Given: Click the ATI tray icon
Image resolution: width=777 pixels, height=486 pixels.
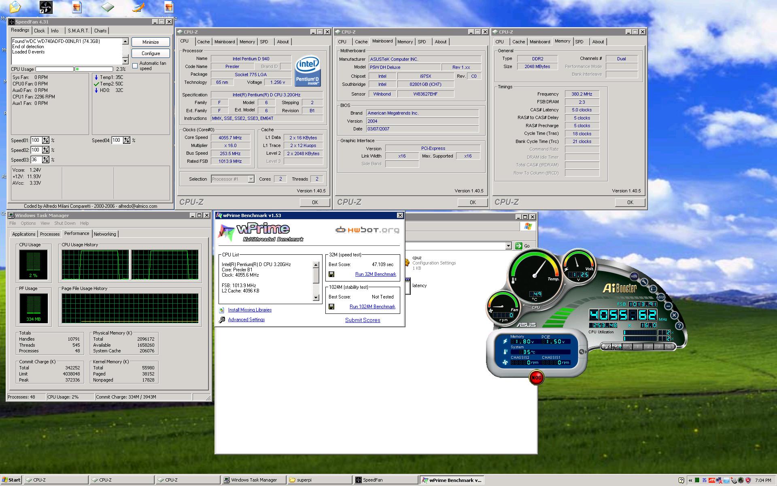Looking at the screenshot, I should (712, 480).
